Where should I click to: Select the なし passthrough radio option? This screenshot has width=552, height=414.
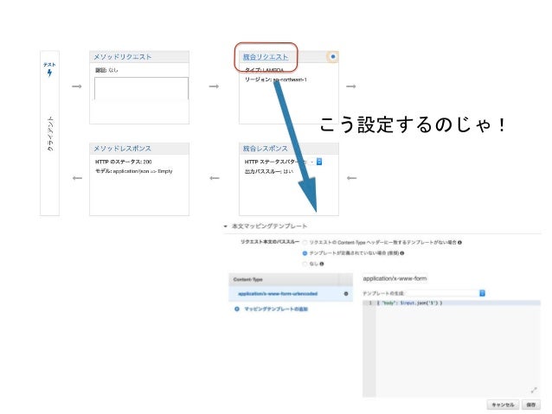tap(305, 264)
